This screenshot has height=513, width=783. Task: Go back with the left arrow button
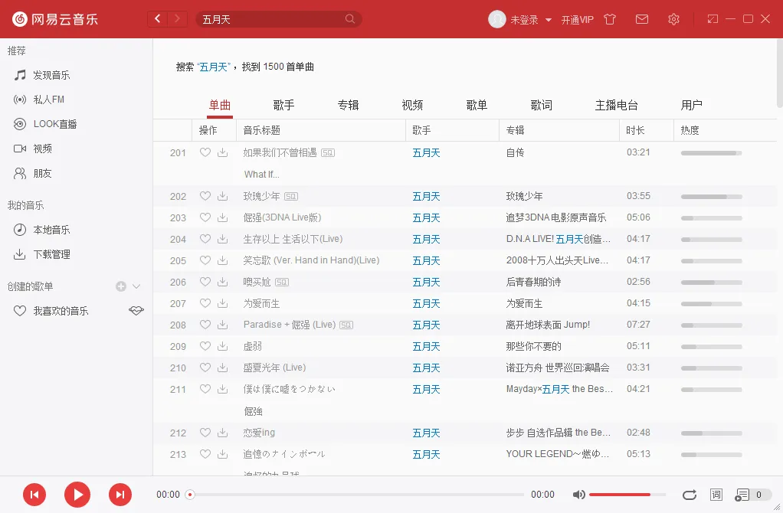pos(157,19)
